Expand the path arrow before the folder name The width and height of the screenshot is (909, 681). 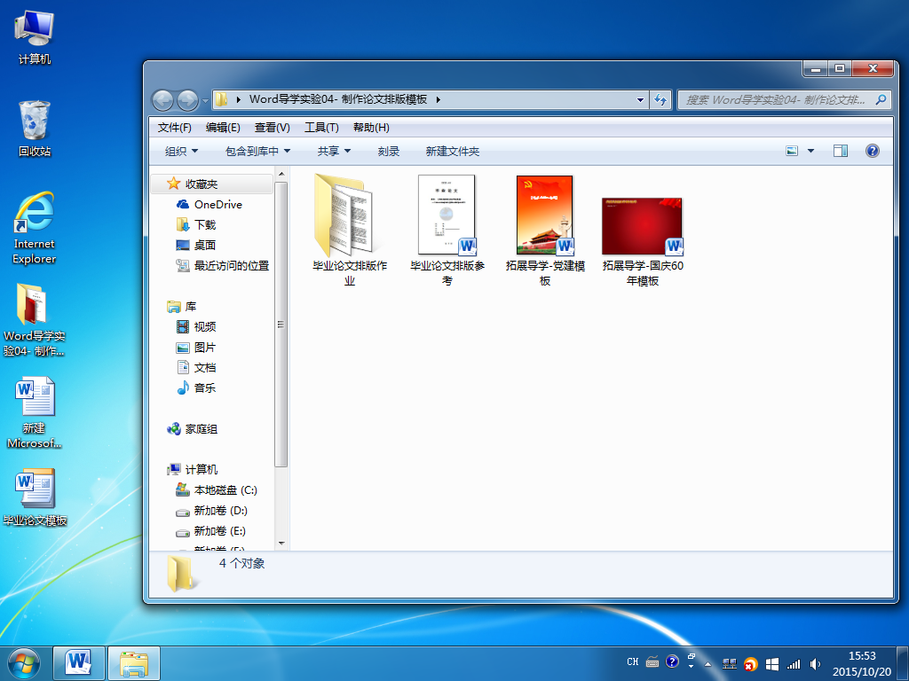tap(238, 99)
